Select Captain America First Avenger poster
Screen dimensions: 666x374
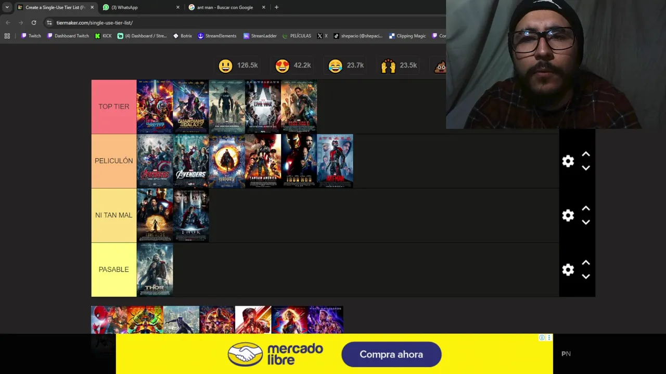263,161
